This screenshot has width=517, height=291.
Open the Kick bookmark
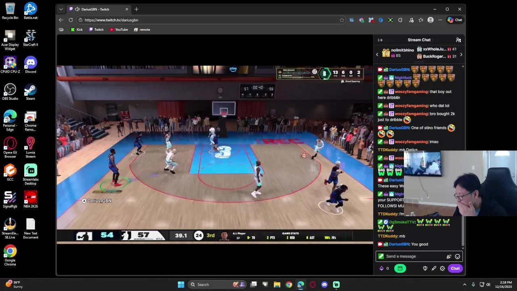[x=77, y=30]
